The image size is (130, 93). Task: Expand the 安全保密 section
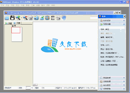tap(112, 85)
